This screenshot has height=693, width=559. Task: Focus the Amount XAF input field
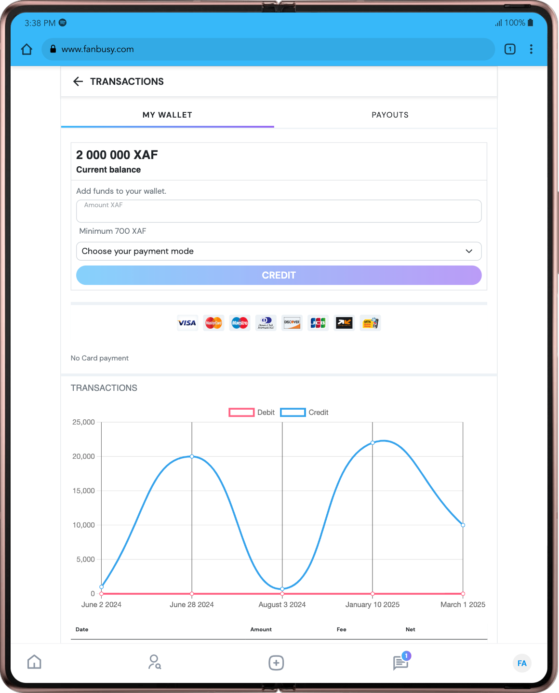[x=279, y=212]
